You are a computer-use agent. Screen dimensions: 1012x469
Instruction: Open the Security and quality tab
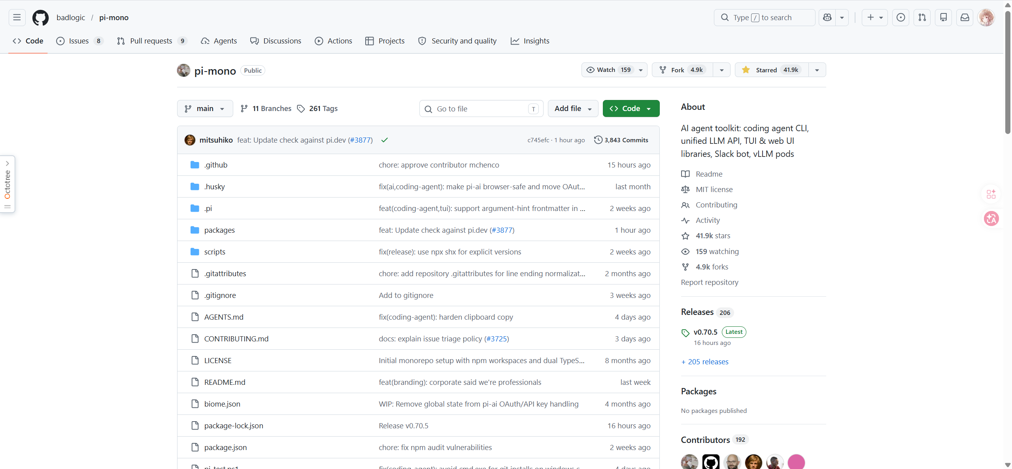(457, 41)
